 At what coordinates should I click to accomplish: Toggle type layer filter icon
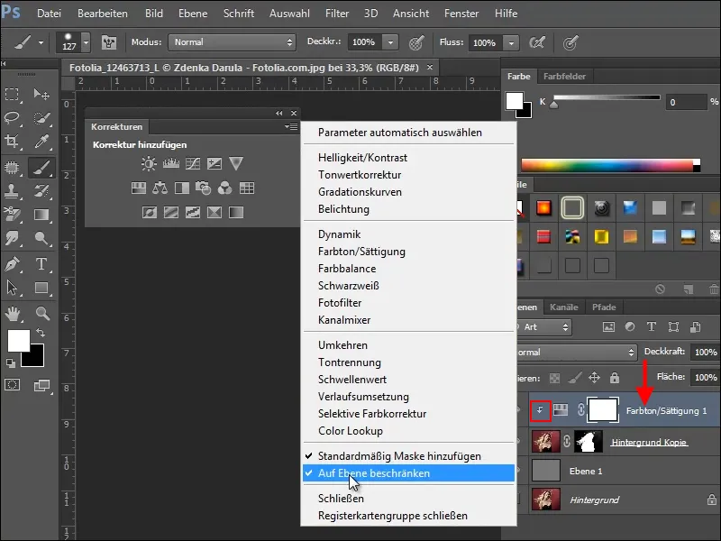coord(651,327)
